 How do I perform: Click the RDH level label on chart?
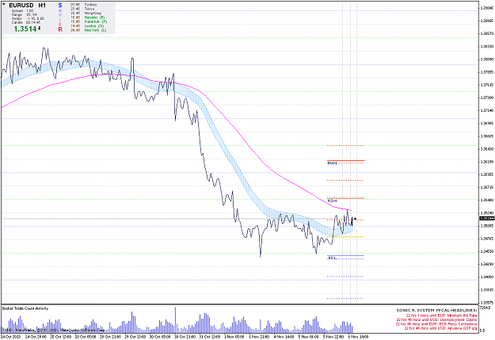pyautogui.click(x=332, y=201)
